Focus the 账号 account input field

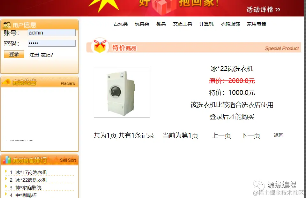tap(52, 33)
